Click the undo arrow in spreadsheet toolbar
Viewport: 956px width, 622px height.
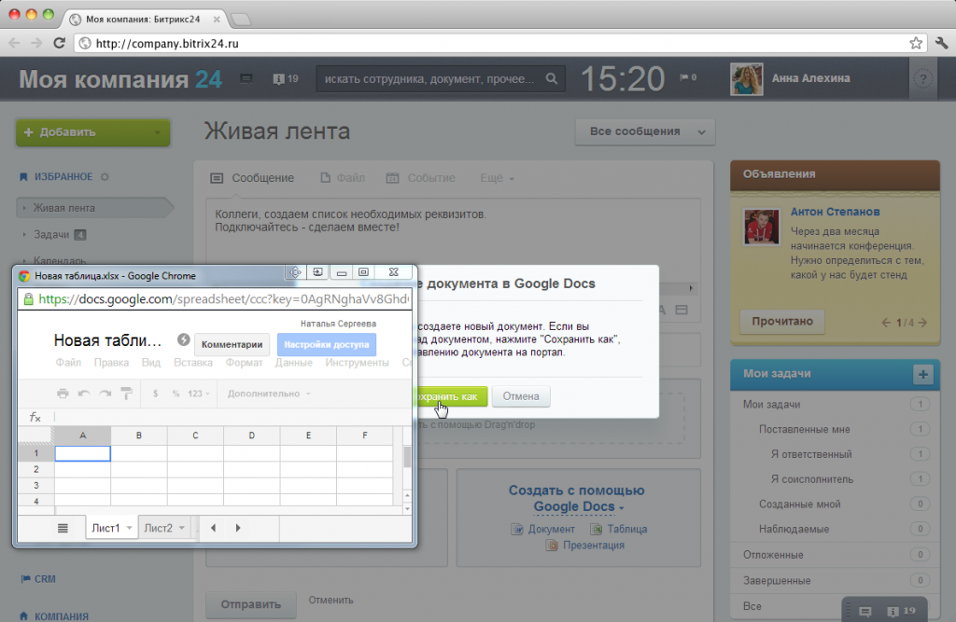[84, 394]
